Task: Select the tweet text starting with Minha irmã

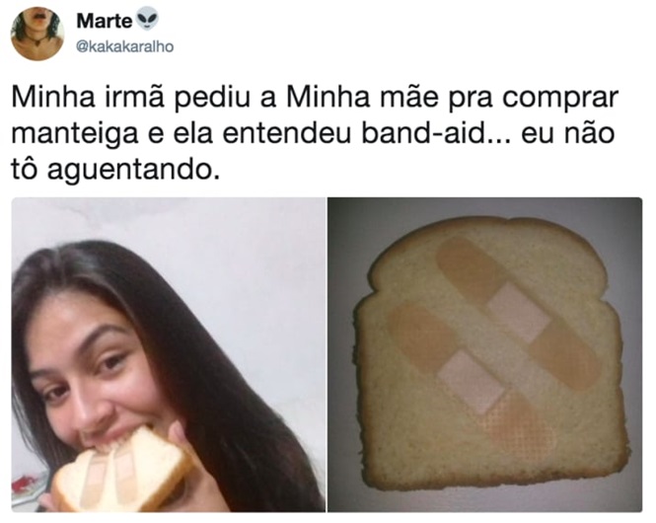Action: click(x=315, y=133)
